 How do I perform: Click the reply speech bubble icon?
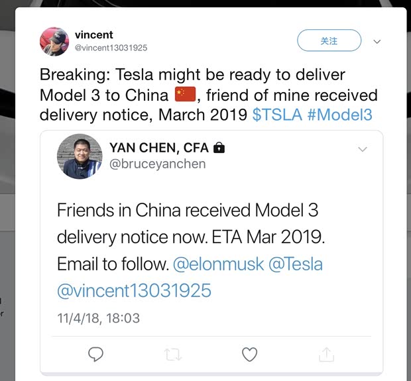click(x=95, y=354)
